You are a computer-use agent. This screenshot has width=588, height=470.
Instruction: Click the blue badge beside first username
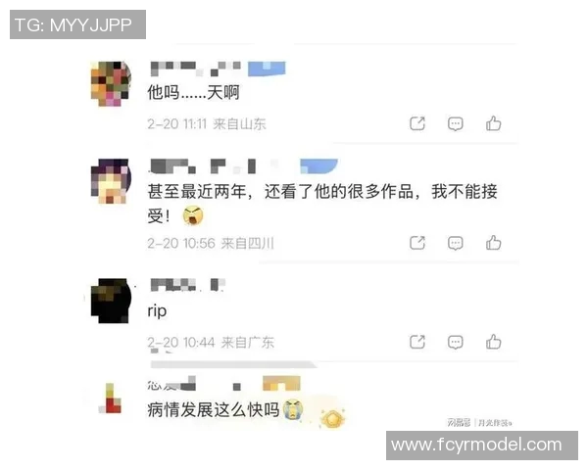(267, 69)
